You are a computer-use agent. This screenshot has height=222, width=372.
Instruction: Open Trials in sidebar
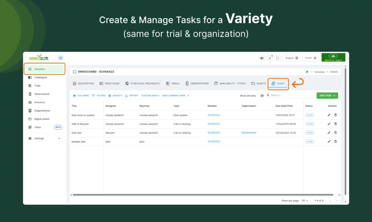[44, 85]
